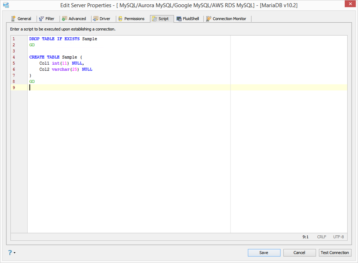Click the Filter tab funnel icon
This screenshot has height=263, width=358.
pyautogui.click(x=41, y=19)
